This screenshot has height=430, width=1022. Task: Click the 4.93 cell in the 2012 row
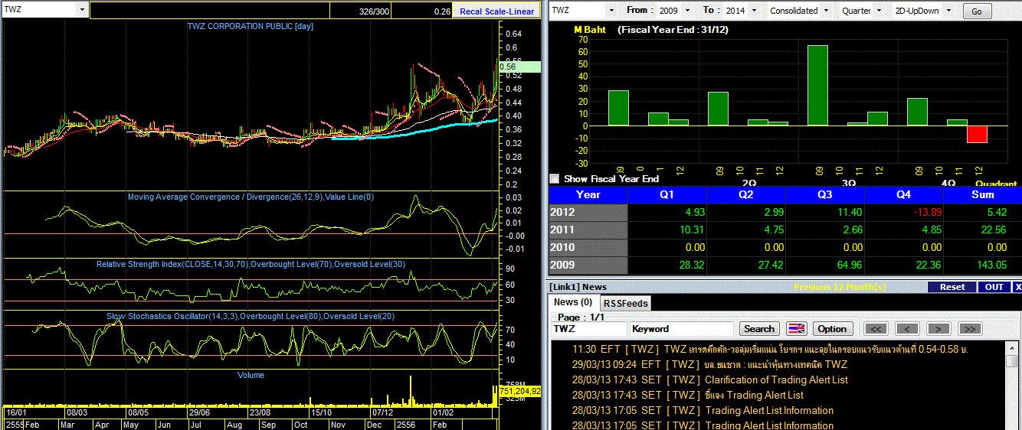tap(667, 212)
